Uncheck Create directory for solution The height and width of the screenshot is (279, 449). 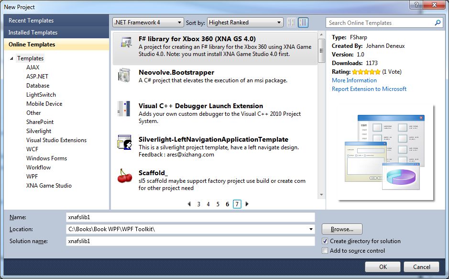pyautogui.click(x=325, y=241)
